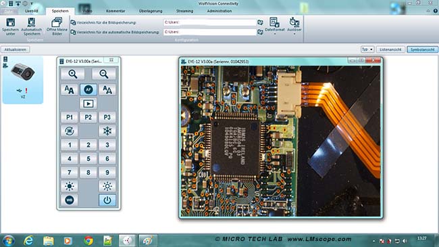Click the zoom in magnifier button
The image size is (439, 247).
coord(73,74)
